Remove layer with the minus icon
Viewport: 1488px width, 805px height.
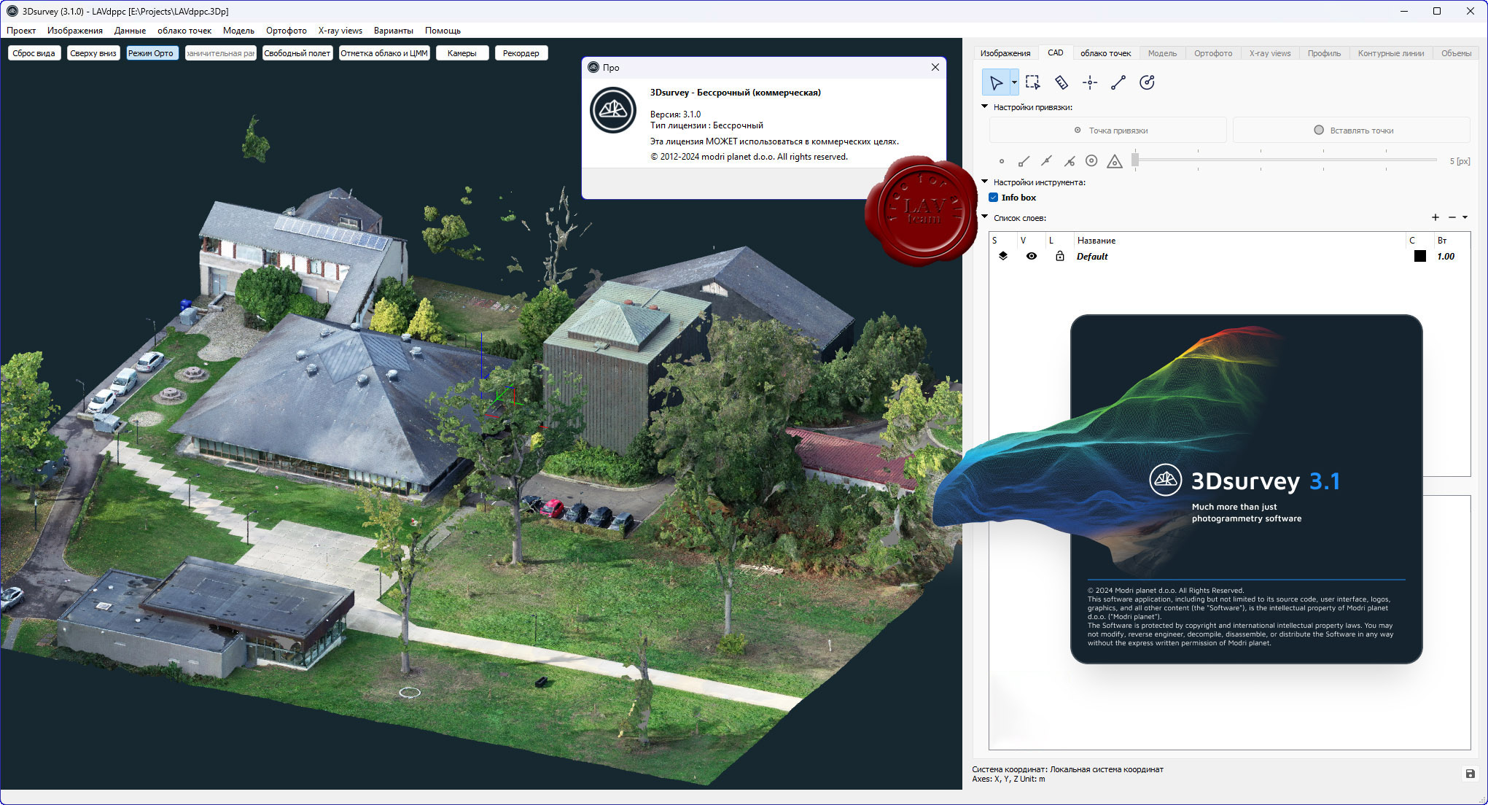[x=1452, y=217]
